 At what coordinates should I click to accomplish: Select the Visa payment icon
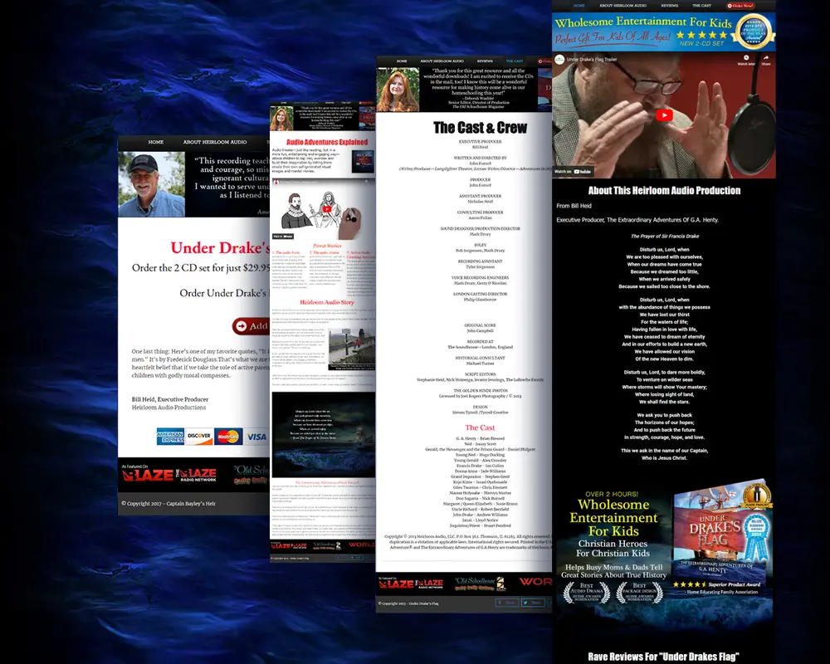pos(256,437)
